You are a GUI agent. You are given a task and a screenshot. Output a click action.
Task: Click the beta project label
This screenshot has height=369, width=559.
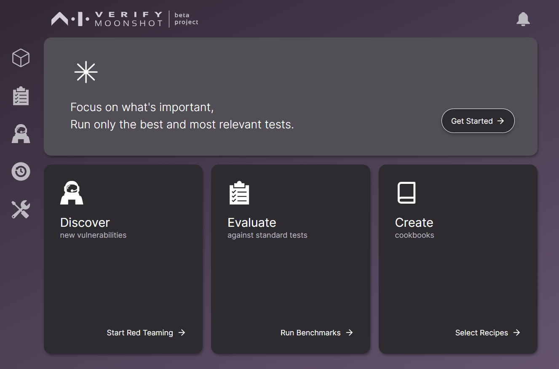[186, 19]
